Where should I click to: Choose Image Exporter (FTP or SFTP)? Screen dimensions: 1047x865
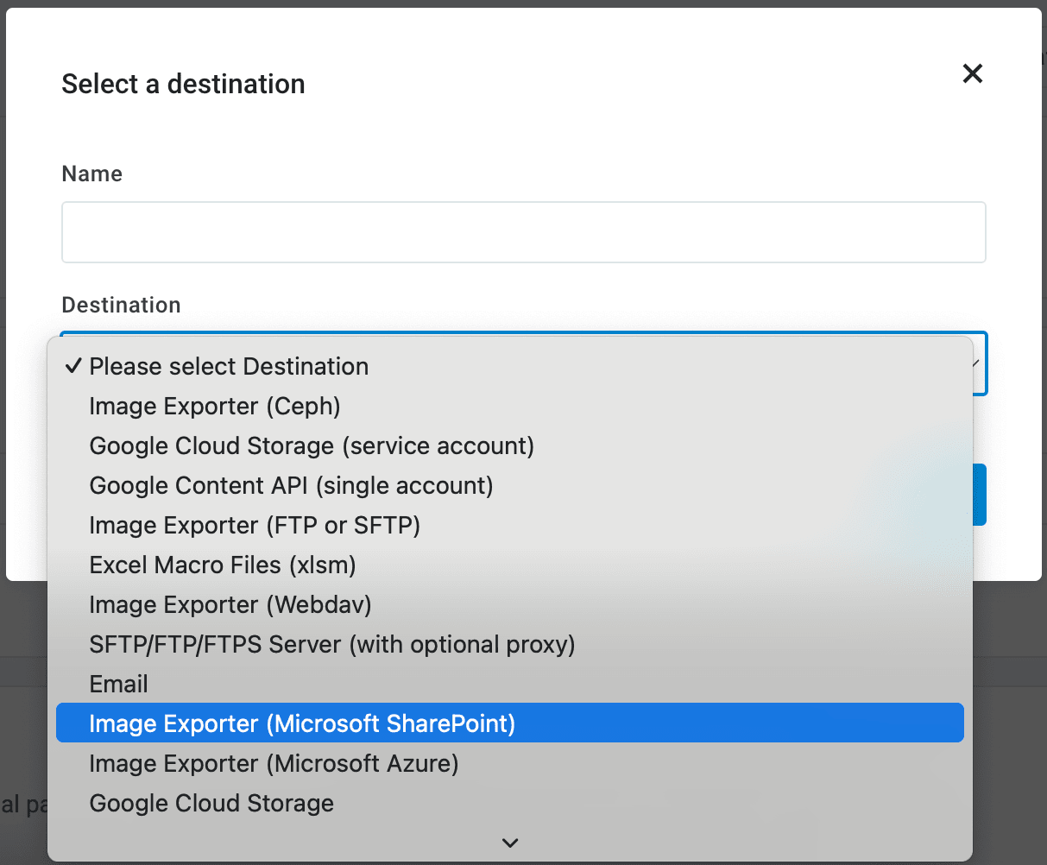click(x=255, y=525)
